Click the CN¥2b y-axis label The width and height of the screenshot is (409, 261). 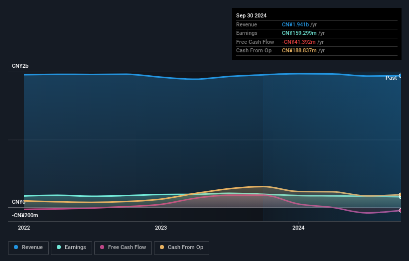[20, 66]
